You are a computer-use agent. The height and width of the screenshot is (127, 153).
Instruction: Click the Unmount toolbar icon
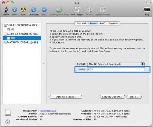(33, 10)
